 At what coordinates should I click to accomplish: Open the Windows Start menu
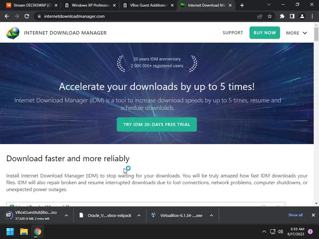click(x=10, y=232)
